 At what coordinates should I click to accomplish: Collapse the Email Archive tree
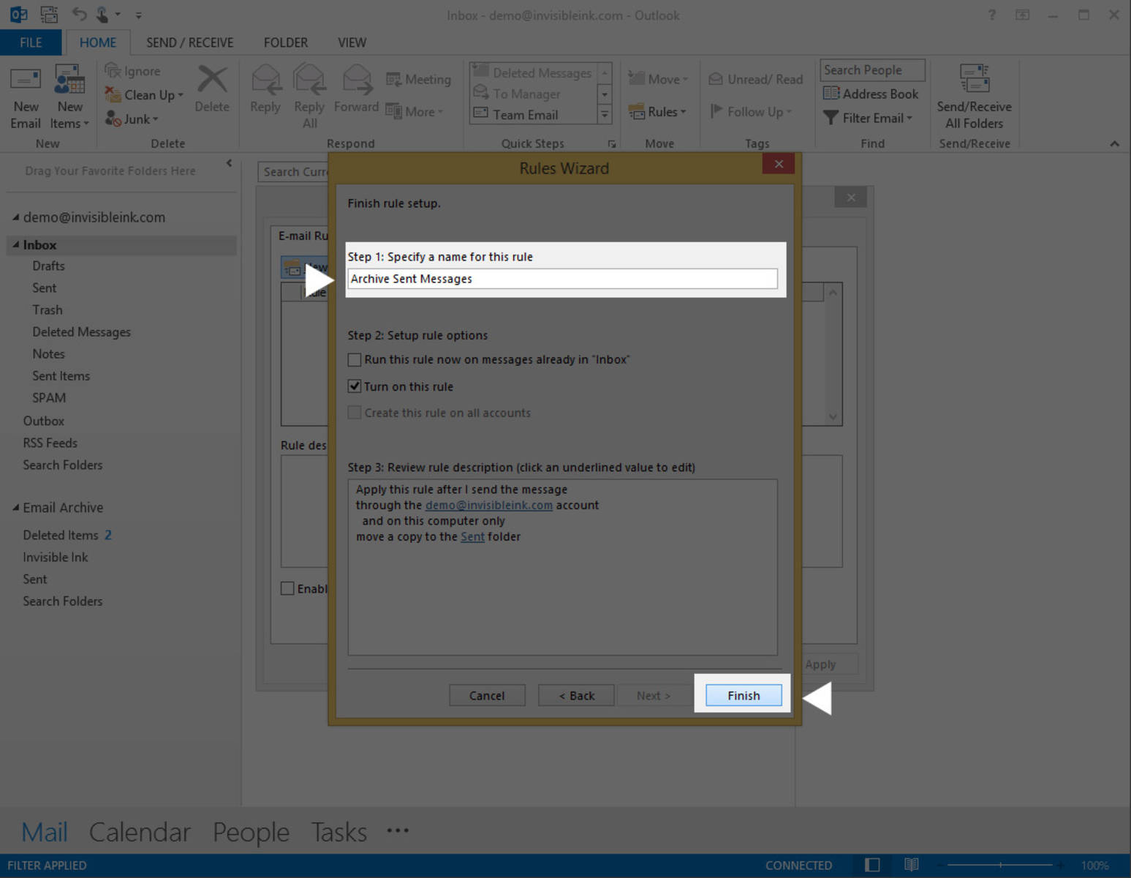click(15, 507)
